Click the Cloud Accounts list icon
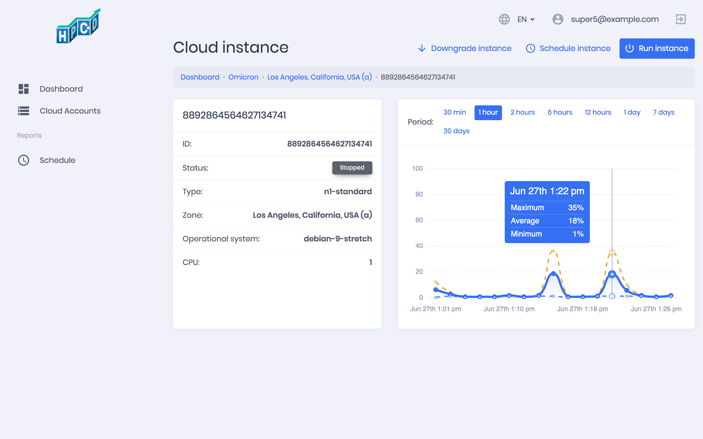The width and height of the screenshot is (703, 439). [x=24, y=111]
